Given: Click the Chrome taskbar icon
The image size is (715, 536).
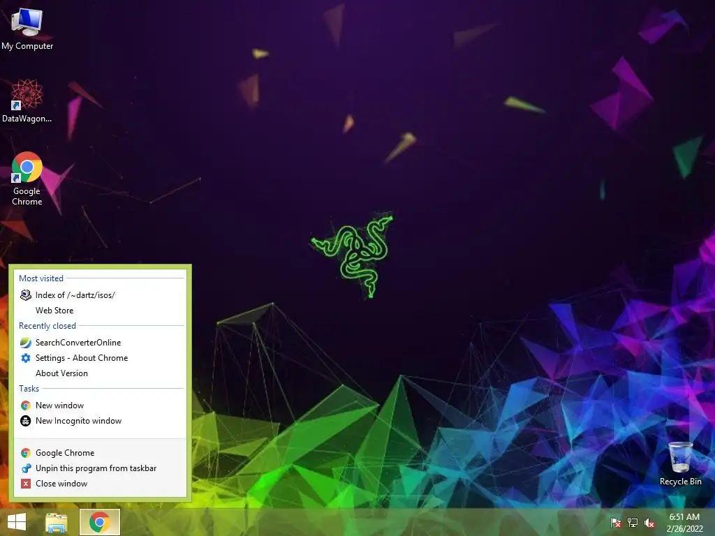Looking at the screenshot, I should (x=100, y=522).
